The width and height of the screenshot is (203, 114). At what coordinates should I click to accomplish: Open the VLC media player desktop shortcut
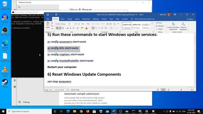[5, 71]
